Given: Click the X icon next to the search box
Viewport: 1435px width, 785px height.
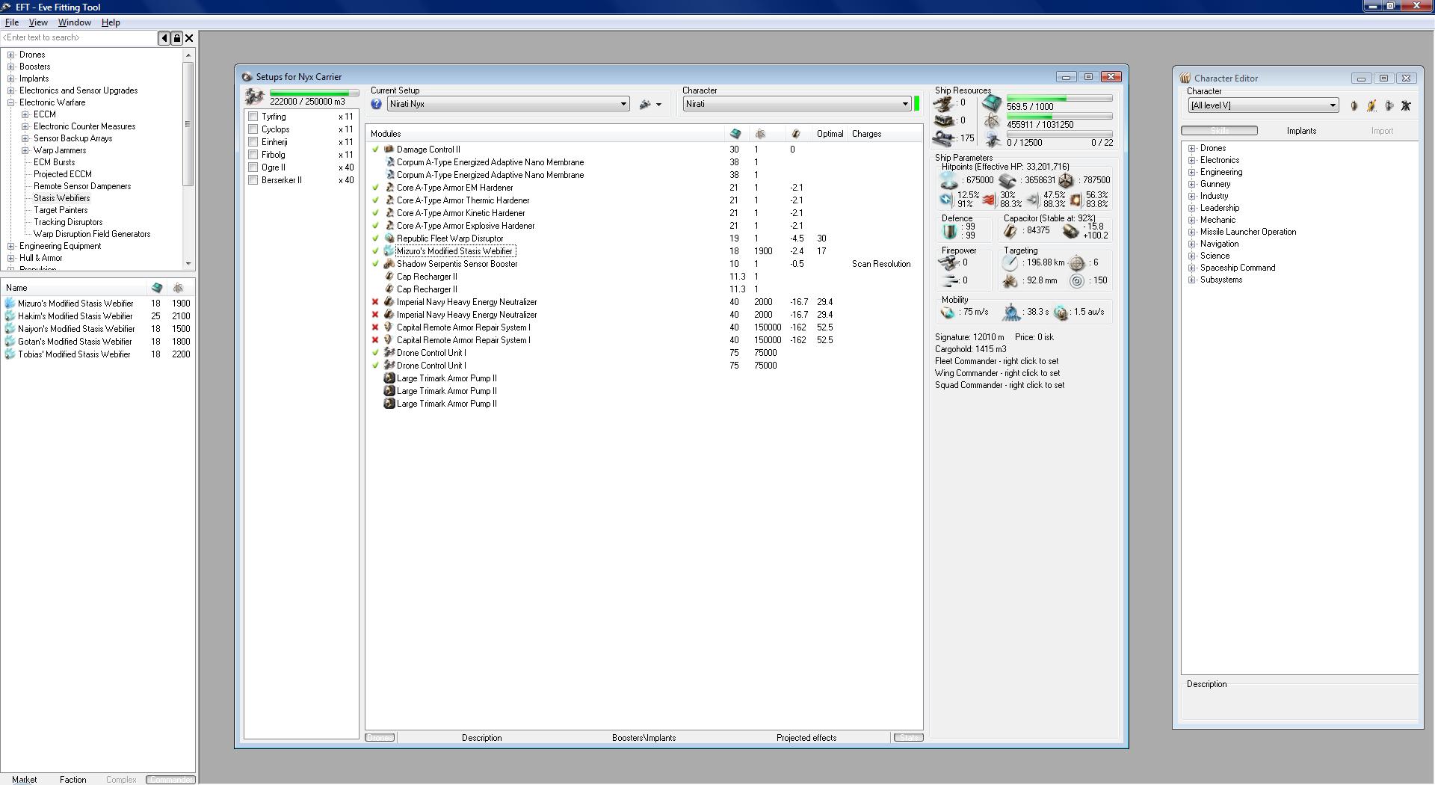Looking at the screenshot, I should tap(189, 38).
